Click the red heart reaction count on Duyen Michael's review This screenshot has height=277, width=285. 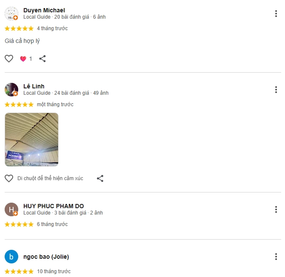(x=26, y=59)
